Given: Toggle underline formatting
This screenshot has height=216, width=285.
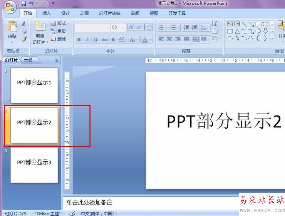Looking at the screenshot, I should click(96, 40).
